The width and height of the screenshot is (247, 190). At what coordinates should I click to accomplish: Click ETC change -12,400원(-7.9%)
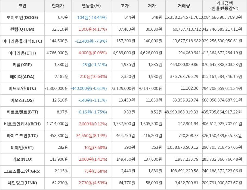tap(91, 41)
